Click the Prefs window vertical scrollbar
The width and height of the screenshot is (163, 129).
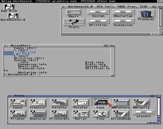click(159, 107)
